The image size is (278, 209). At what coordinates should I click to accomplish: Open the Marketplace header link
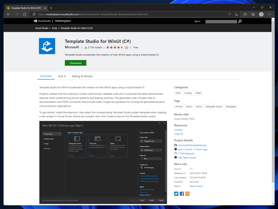63,21
